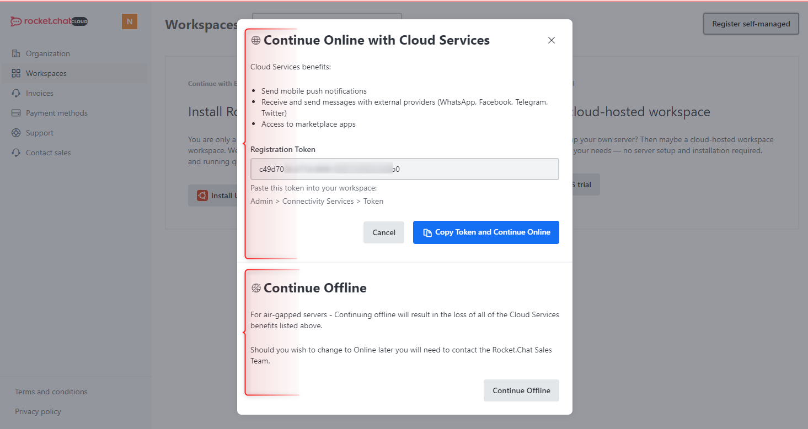808x429 pixels.
Task: Click Admin > Connectivity Services > Token text
Action: click(317, 201)
